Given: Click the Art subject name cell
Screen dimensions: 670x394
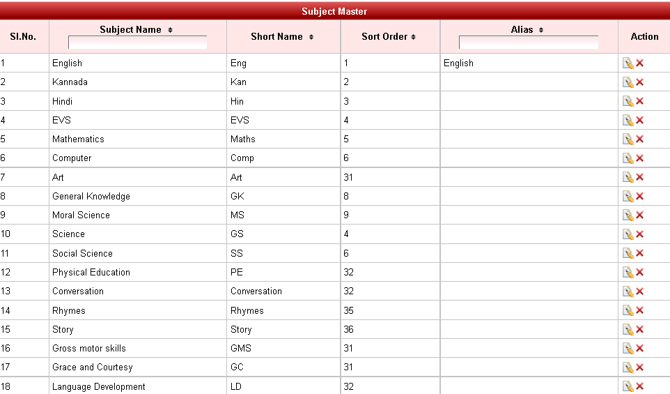Looking at the screenshot, I should point(58,178).
